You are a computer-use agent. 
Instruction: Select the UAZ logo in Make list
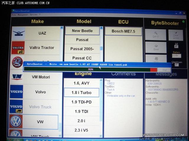(x=18, y=33)
